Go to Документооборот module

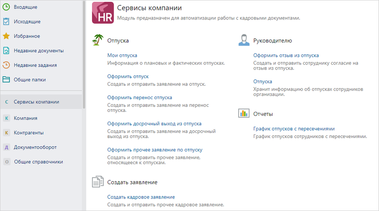(35, 147)
